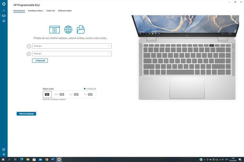
Task: Click the laptop touchpad in the picture
Action: (x=187, y=87)
